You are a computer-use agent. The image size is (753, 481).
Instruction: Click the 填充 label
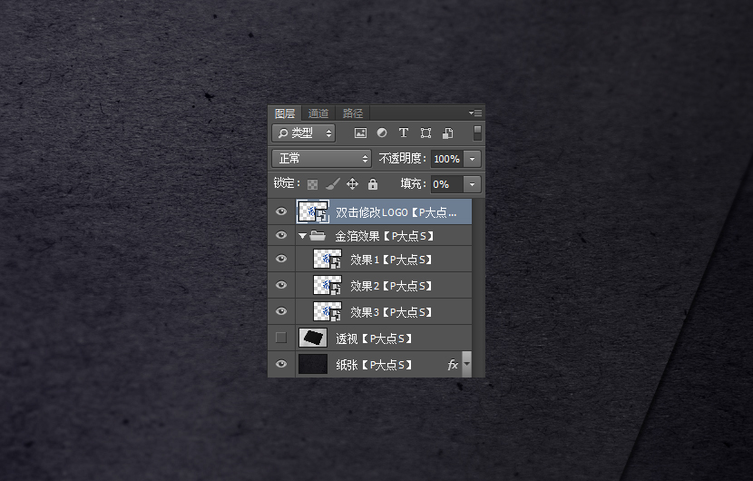[414, 183]
